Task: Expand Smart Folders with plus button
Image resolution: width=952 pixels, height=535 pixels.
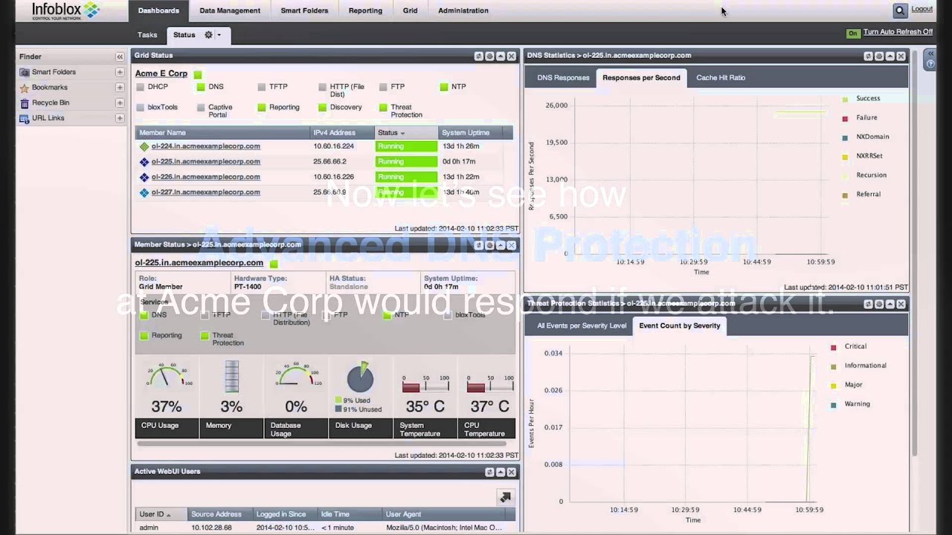Action: click(119, 72)
